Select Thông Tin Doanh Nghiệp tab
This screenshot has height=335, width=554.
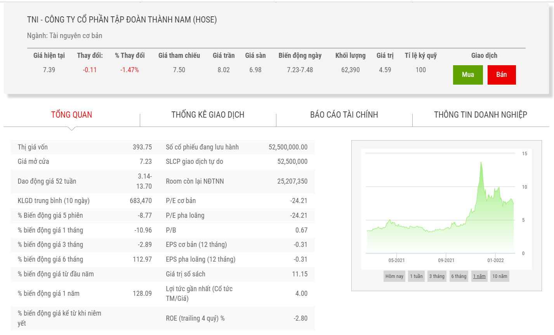480,115
